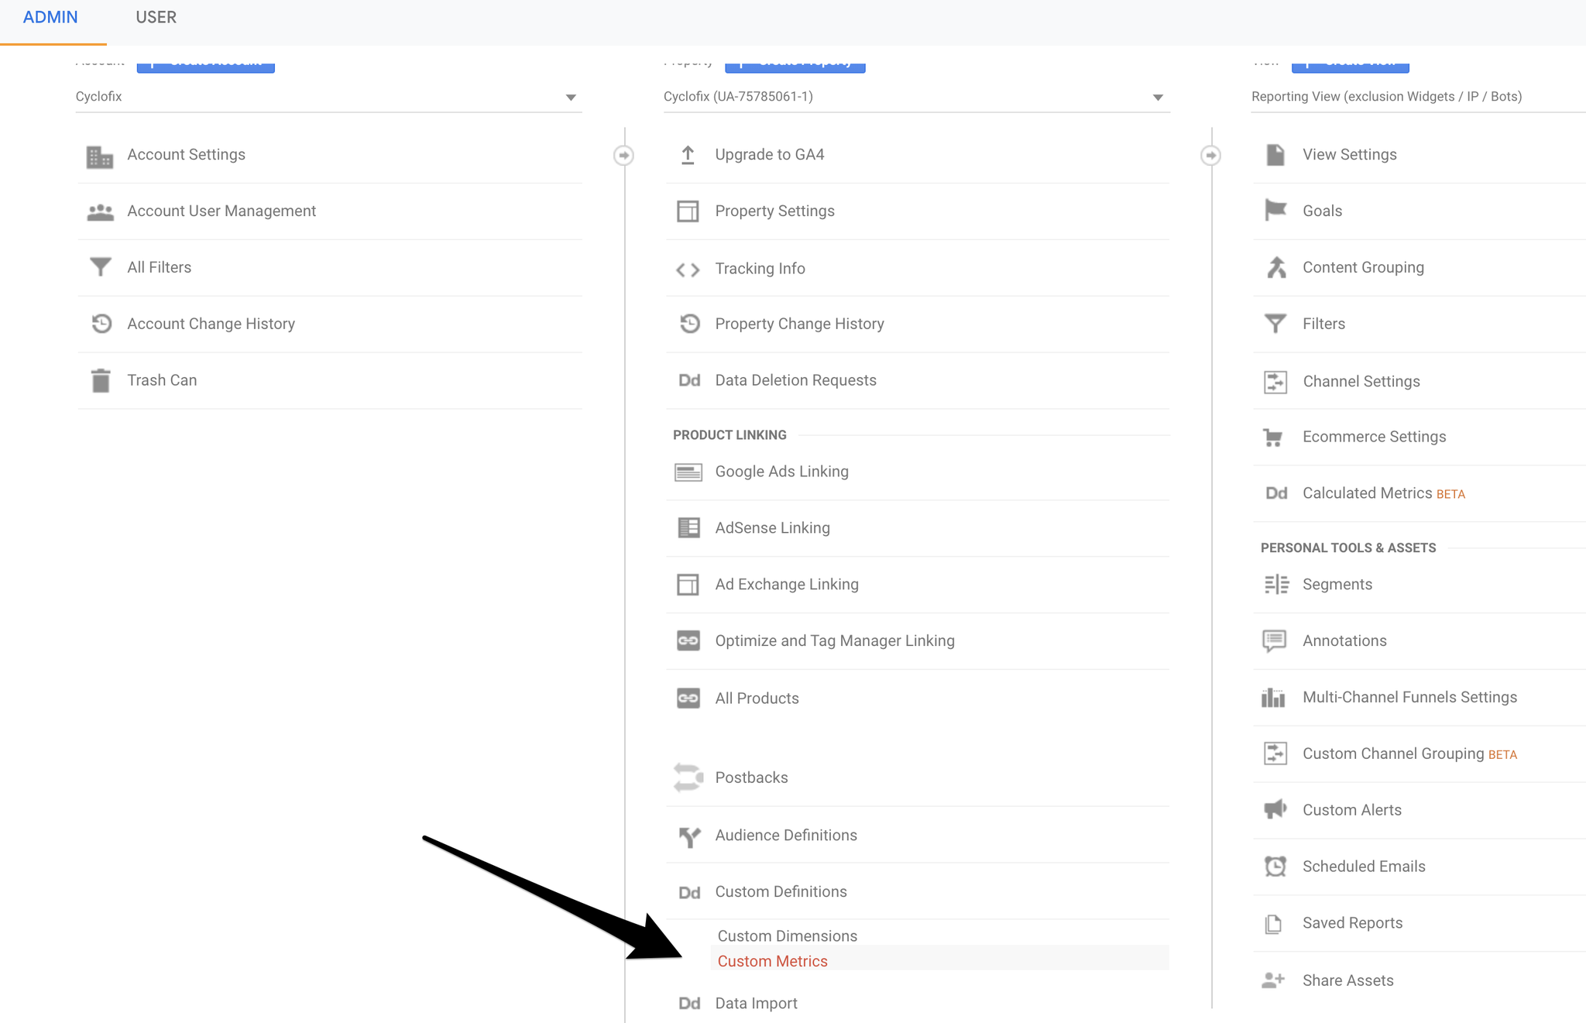Image resolution: width=1586 pixels, height=1023 pixels.
Task: Click the Share Assets person-plus icon
Action: point(1274,980)
